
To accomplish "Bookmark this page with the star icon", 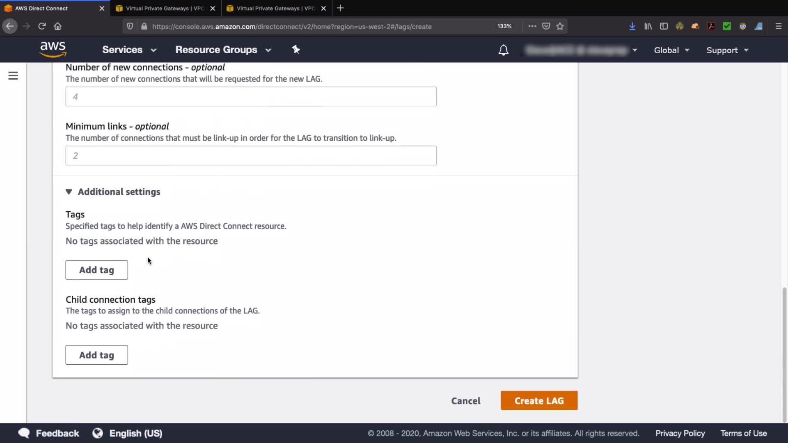I will point(560,26).
